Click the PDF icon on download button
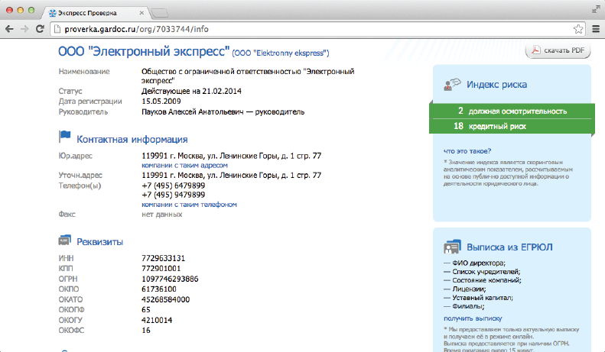Screen dimensions: 605x352 pyautogui.click(x=536, y=50)
